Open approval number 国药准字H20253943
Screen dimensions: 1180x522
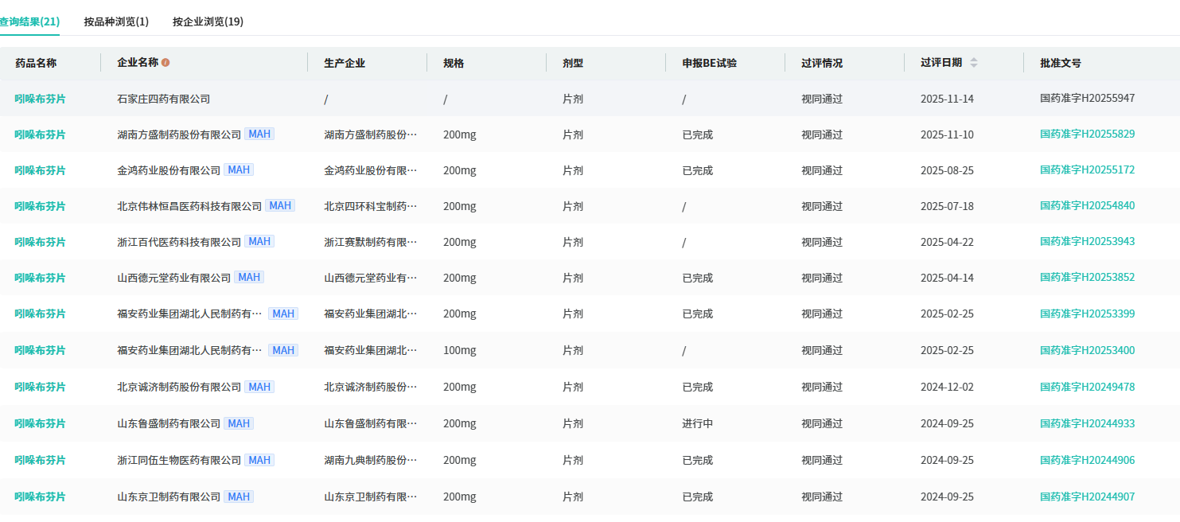pyautogui.click(x=1087, y=241)
